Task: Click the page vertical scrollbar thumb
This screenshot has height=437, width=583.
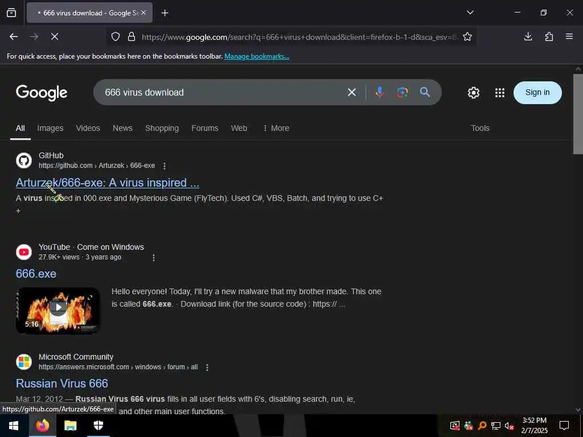Action: (x=578, y=114)
